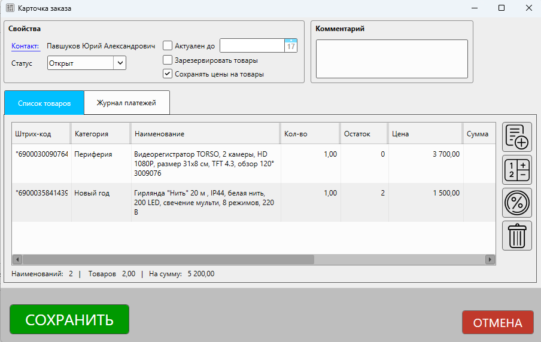The image size is (541, 342).
Task: Select the Видеорегистратор TORSO row
Action: (x=205, y=164)
